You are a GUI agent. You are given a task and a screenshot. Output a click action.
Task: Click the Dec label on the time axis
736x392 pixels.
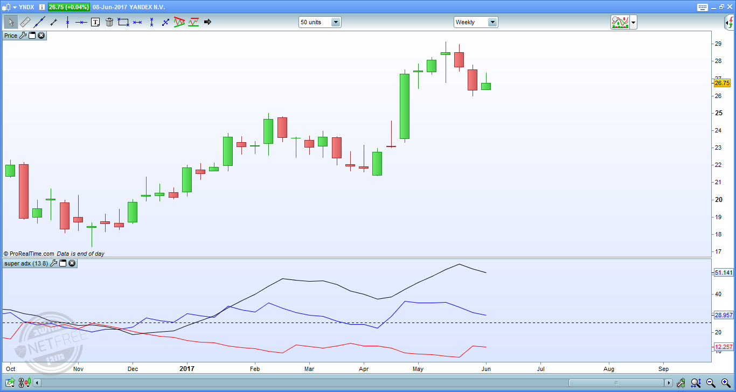tap(133, 369)
